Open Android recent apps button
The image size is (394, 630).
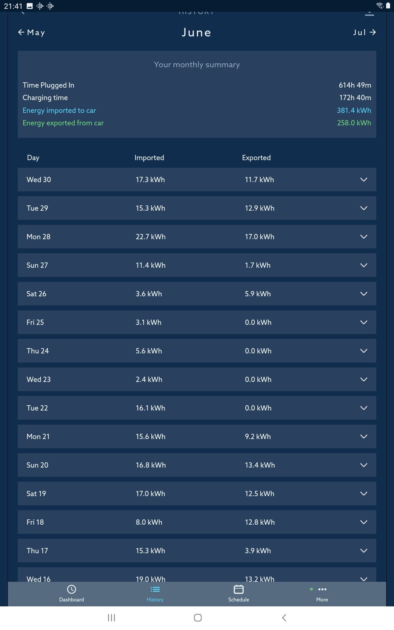coord(112,618)
